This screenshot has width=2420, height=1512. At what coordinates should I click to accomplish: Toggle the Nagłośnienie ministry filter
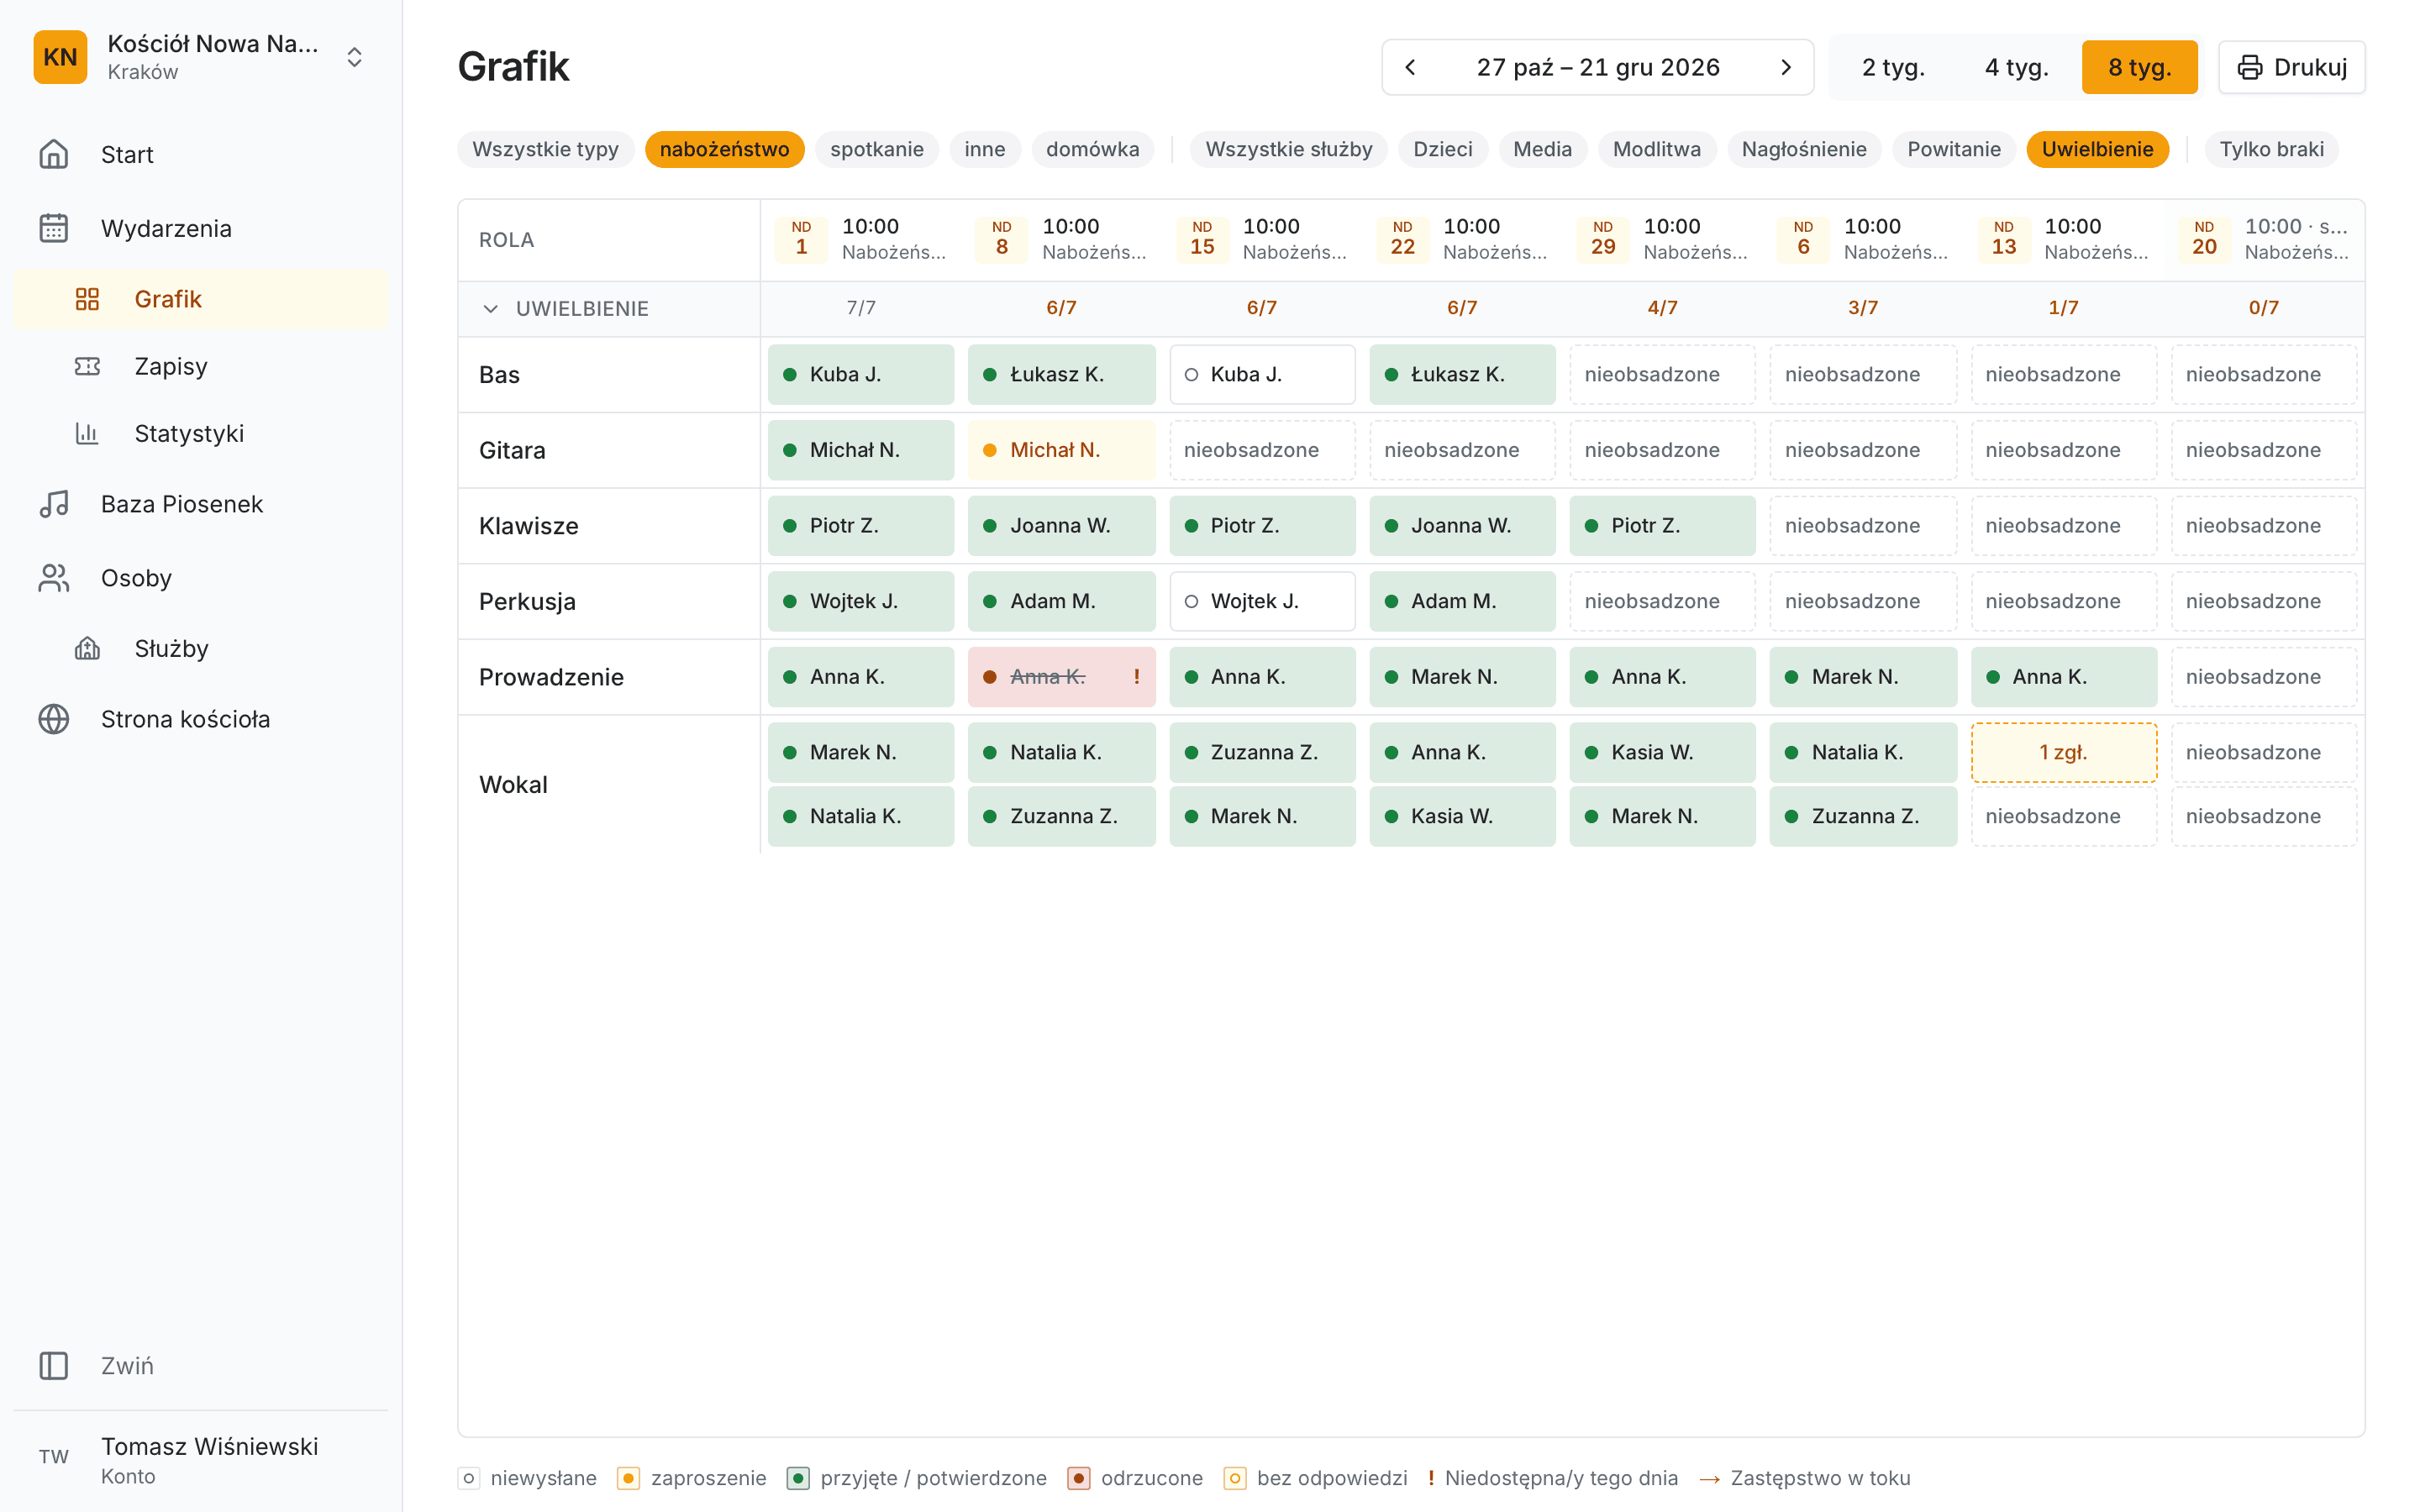pyautogui.click(x=1803, y=149)
